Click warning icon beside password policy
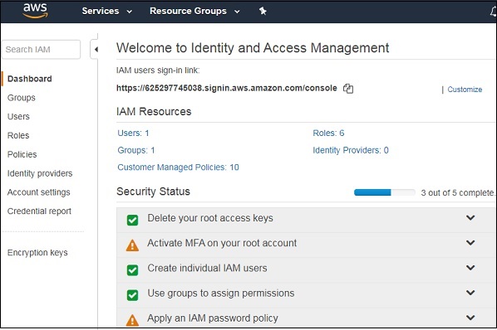The image size is (497, 330). [132, 320]
